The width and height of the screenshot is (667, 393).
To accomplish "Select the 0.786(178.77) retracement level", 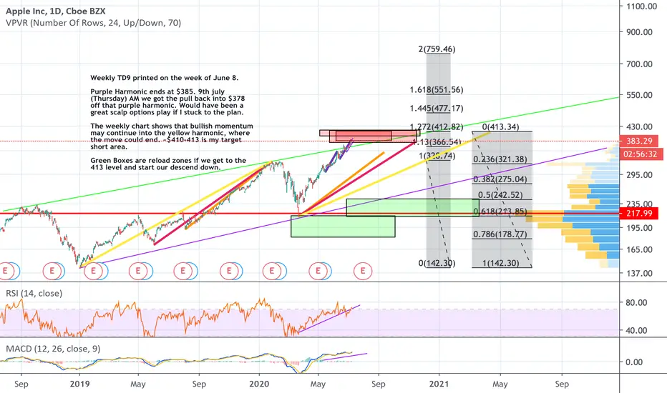I will tap(500, 234).
